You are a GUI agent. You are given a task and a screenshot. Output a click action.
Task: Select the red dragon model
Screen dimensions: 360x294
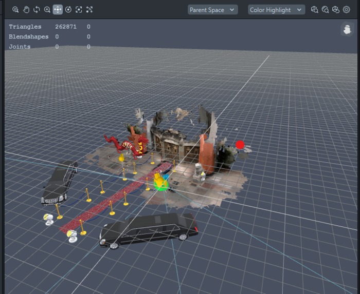127,146
